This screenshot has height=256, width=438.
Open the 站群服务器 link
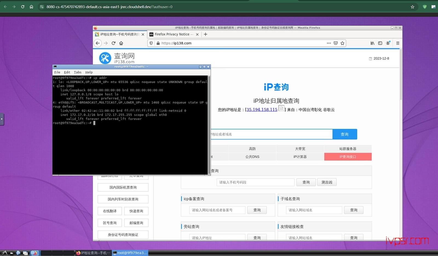[348, 149]
